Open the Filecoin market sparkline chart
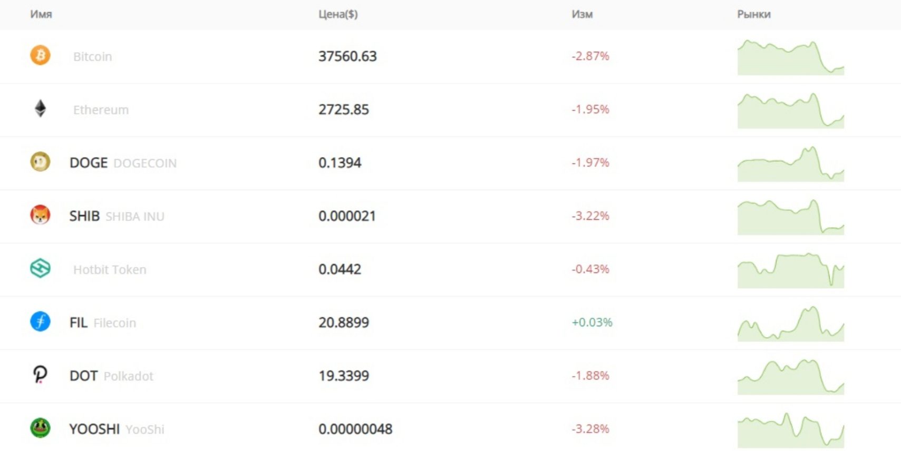The image size is (901, 451). tap(791, 323)
